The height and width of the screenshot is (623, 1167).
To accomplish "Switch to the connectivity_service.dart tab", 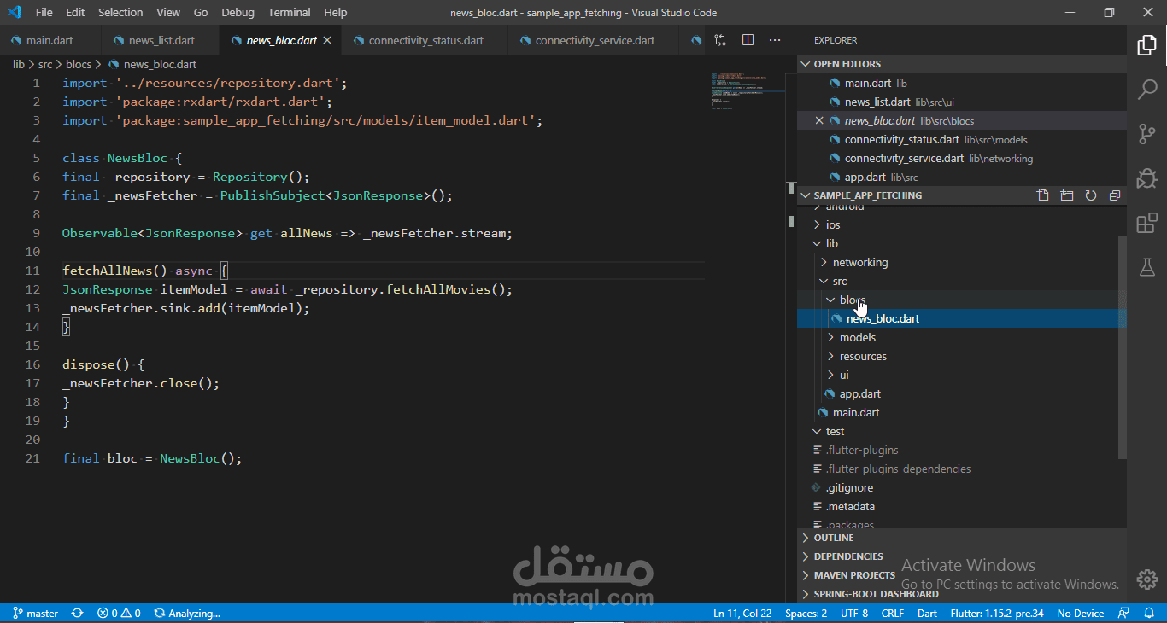I will click(x=594, y=40).
